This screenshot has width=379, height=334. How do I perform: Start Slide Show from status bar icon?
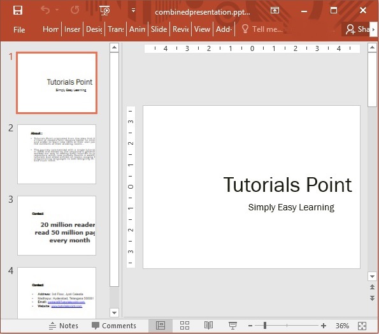click(232, 326)
